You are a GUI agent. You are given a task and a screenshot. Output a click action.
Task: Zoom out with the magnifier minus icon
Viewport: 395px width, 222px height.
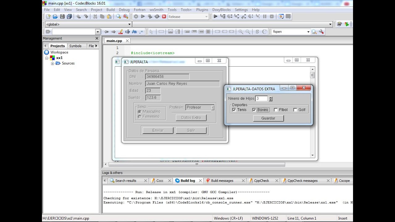248,32
